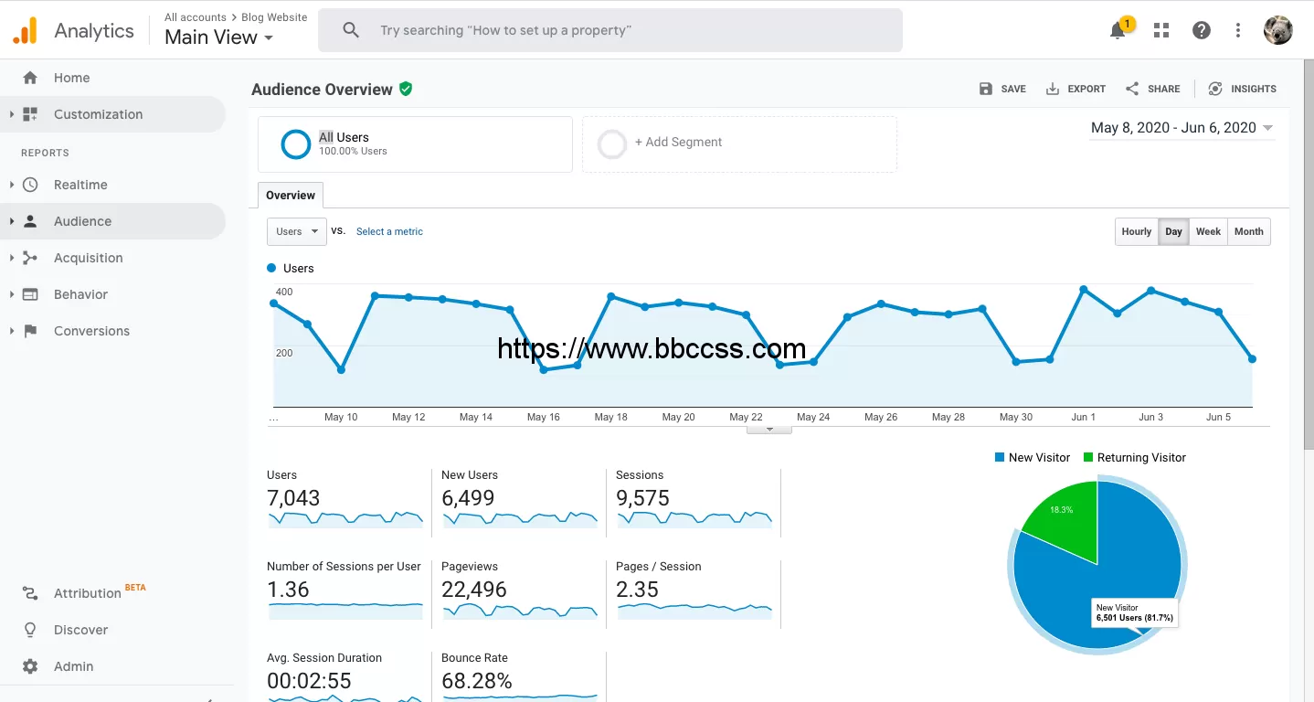Expand the Acquisition reports section

click(88, 258)
